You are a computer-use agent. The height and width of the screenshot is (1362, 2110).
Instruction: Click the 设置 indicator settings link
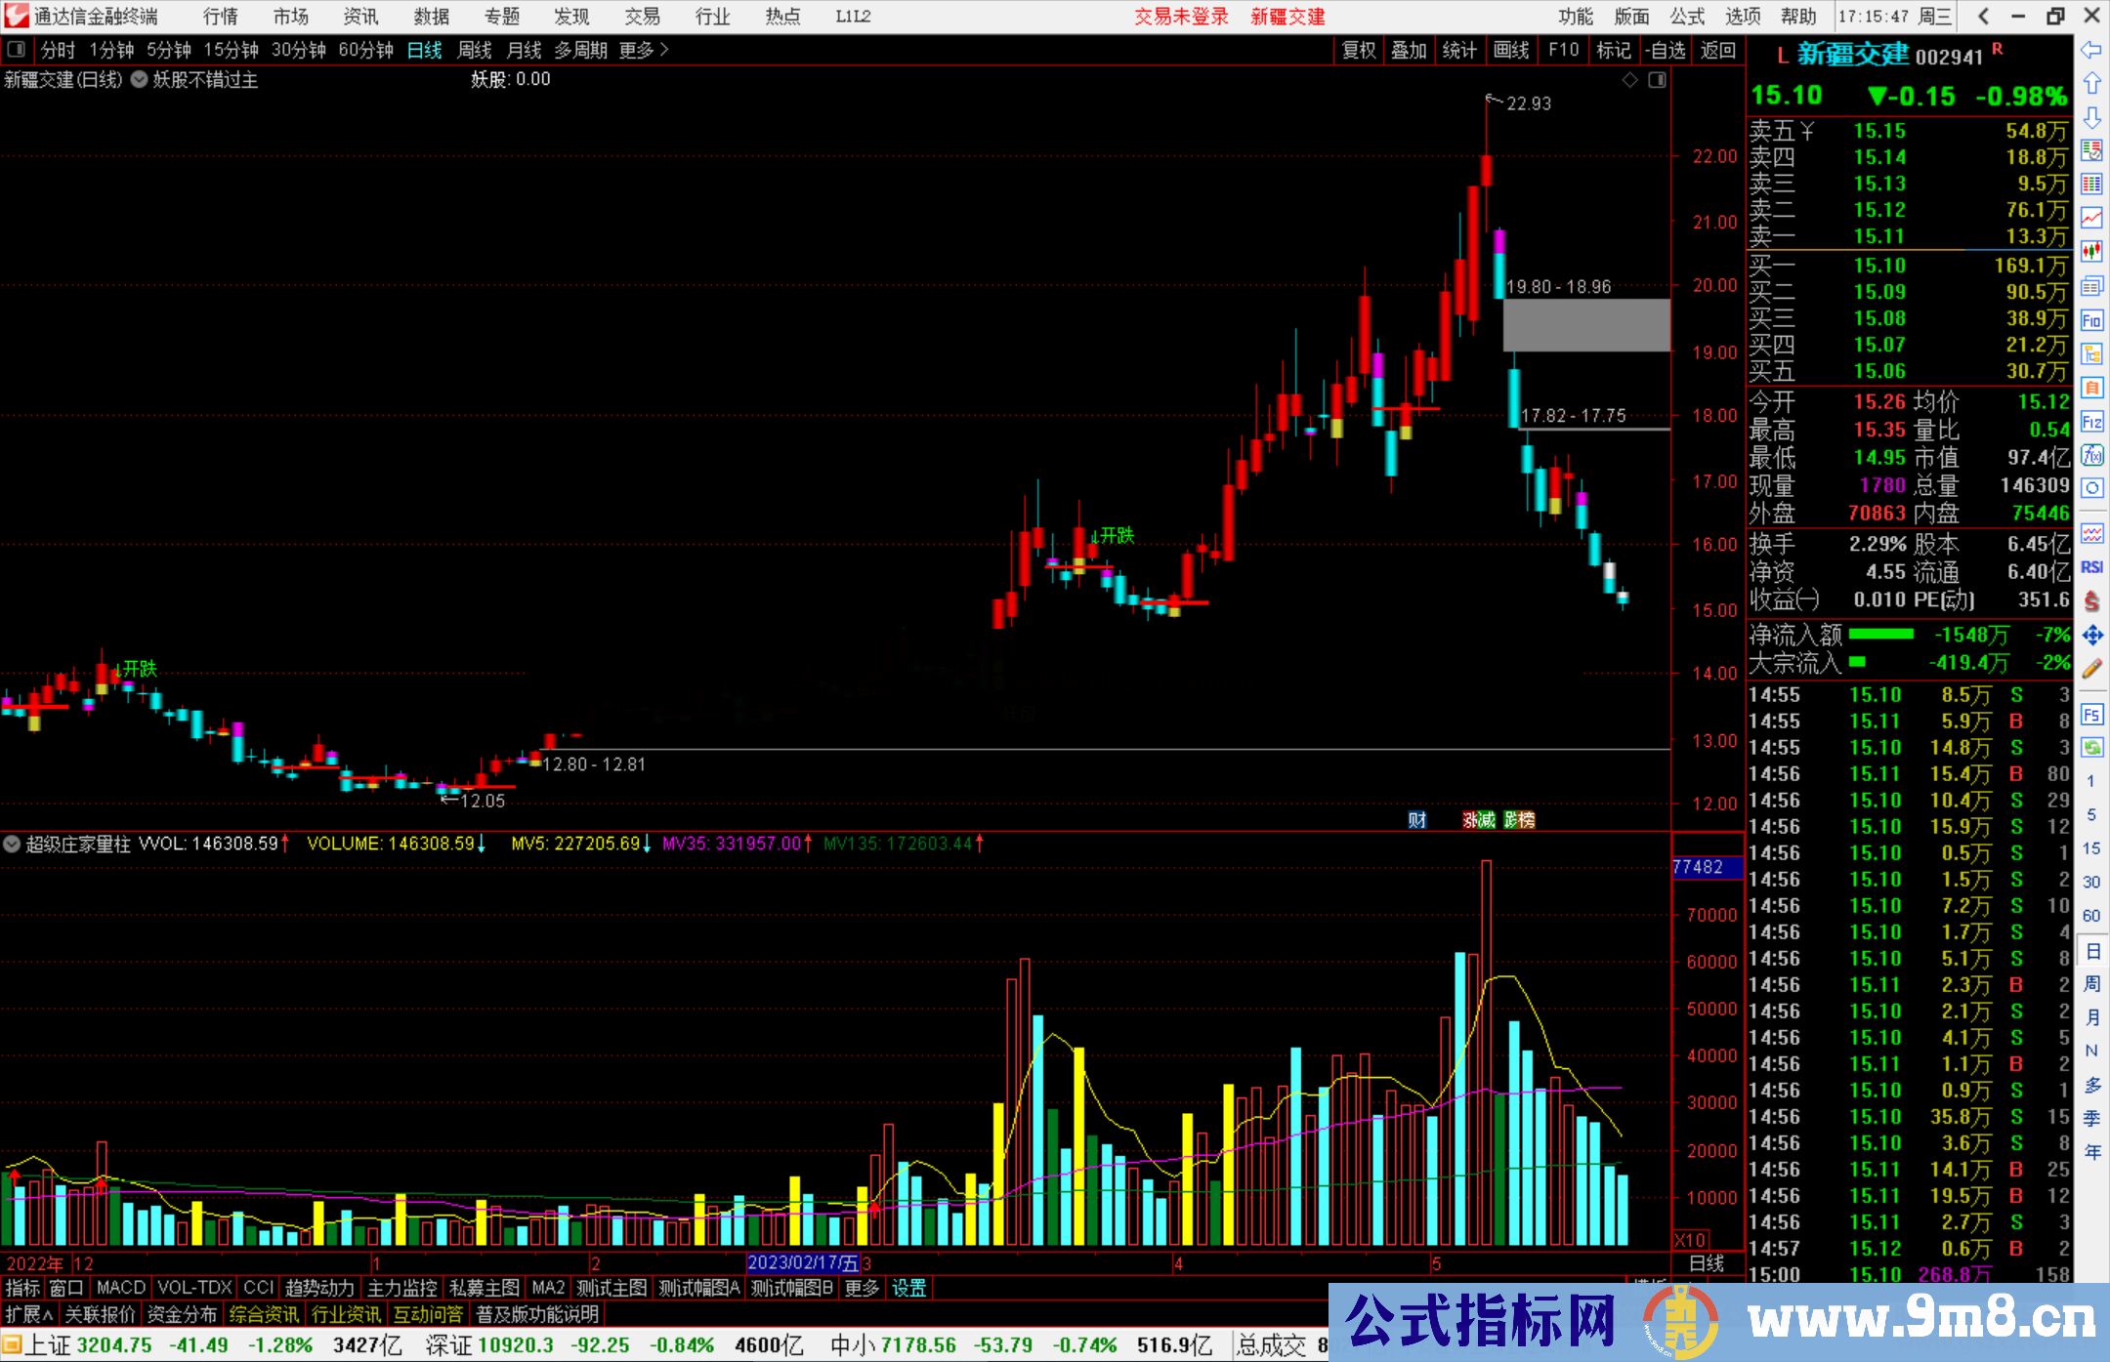[908, 1288]
